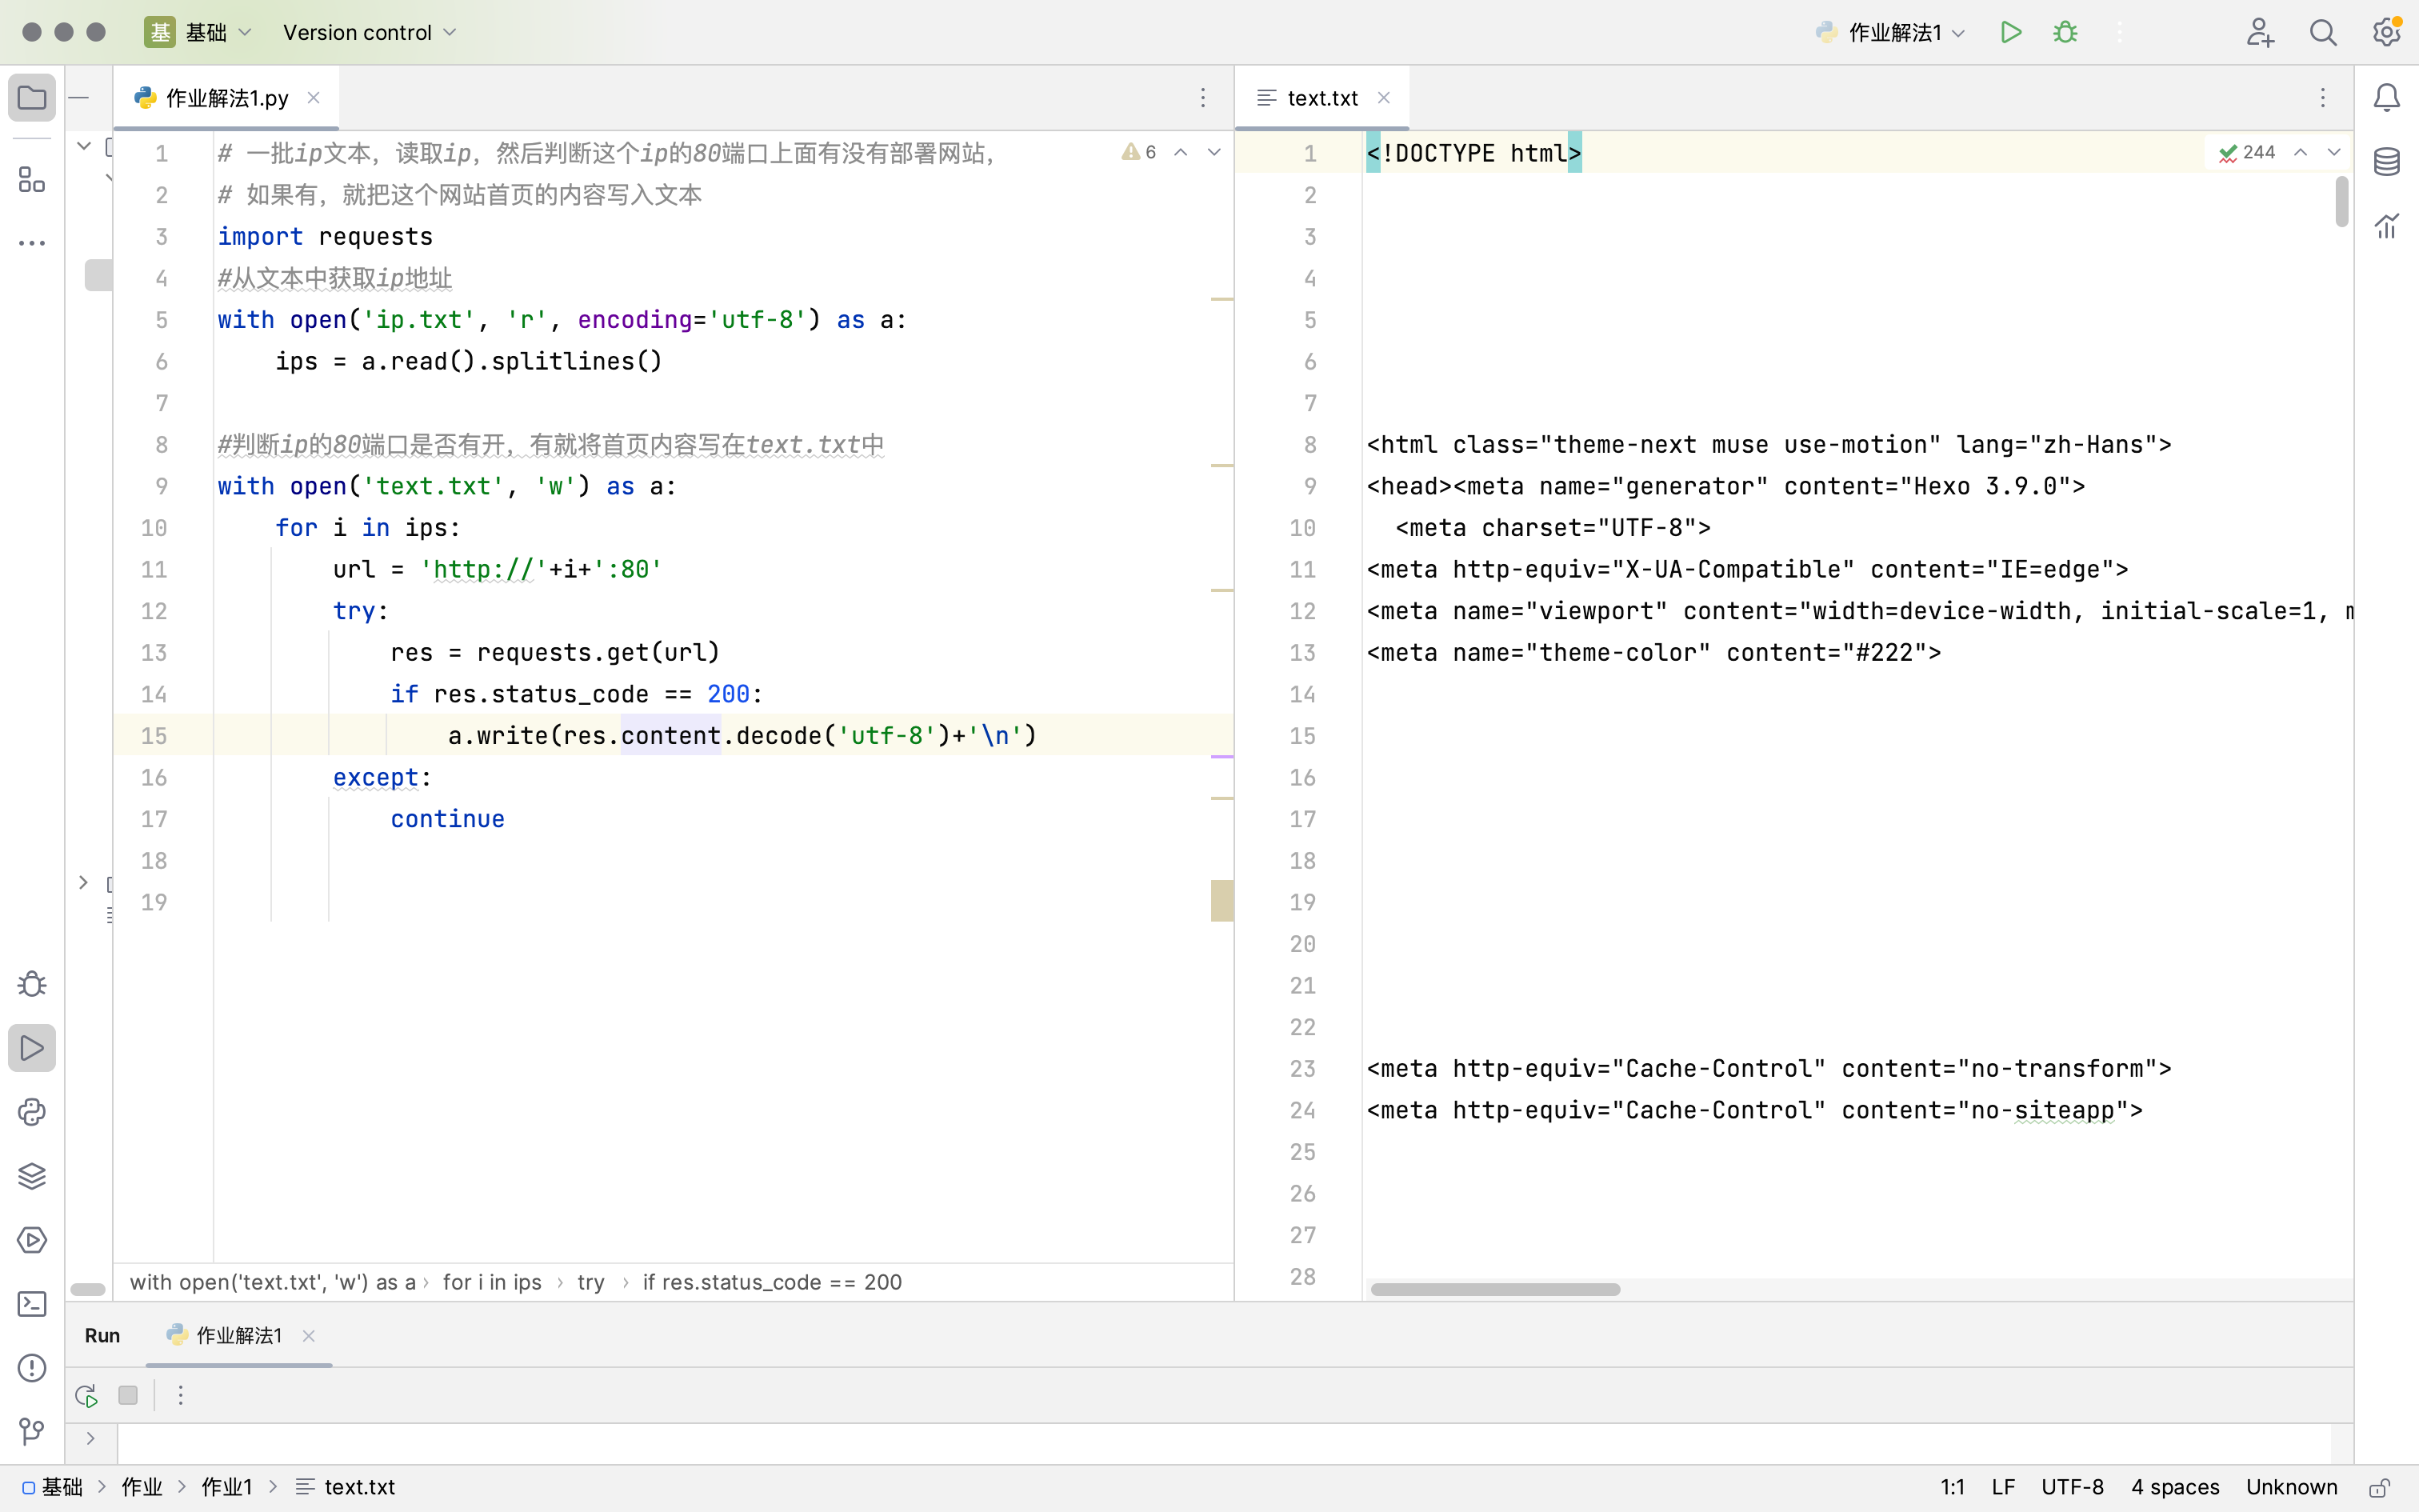Click the text.txt horizontal scrollbar thumb

pyautogui.click(x=1495, y=1290)
